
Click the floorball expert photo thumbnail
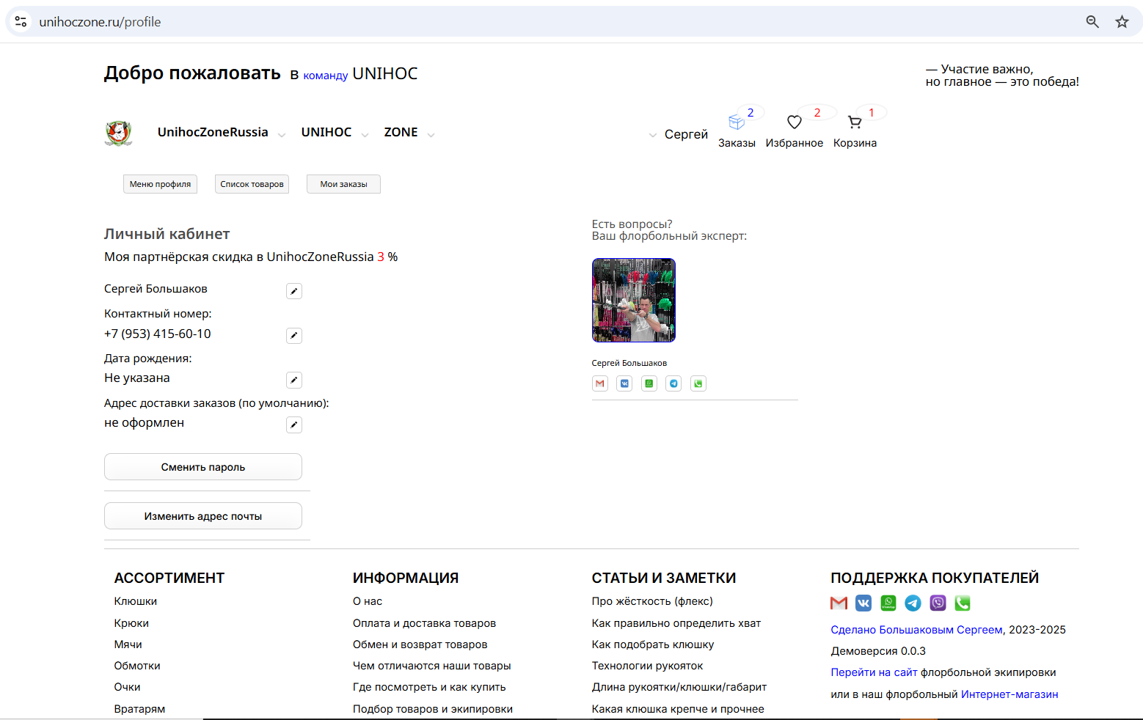[634, 300]
